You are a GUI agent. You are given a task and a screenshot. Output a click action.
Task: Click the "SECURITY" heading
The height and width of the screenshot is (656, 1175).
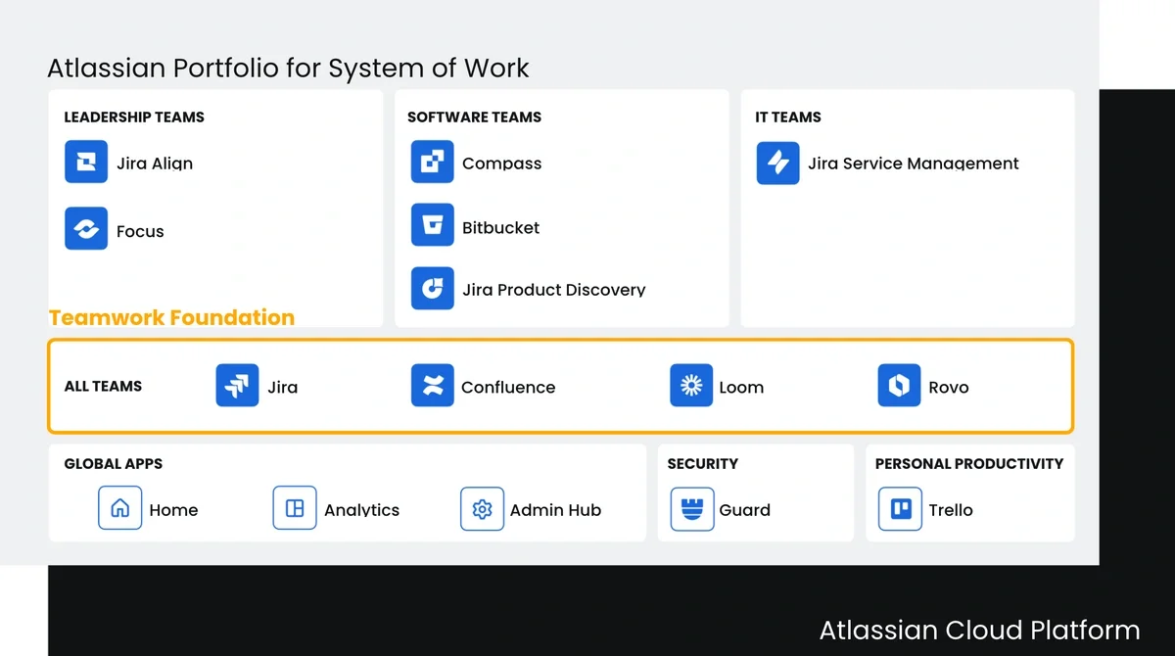tap(703, 464)
